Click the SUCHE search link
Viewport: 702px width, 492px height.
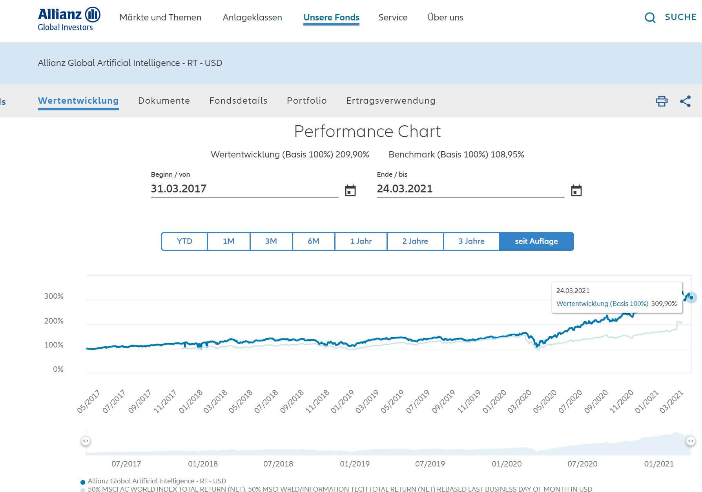pyautogui.click(x=680, y=17)
